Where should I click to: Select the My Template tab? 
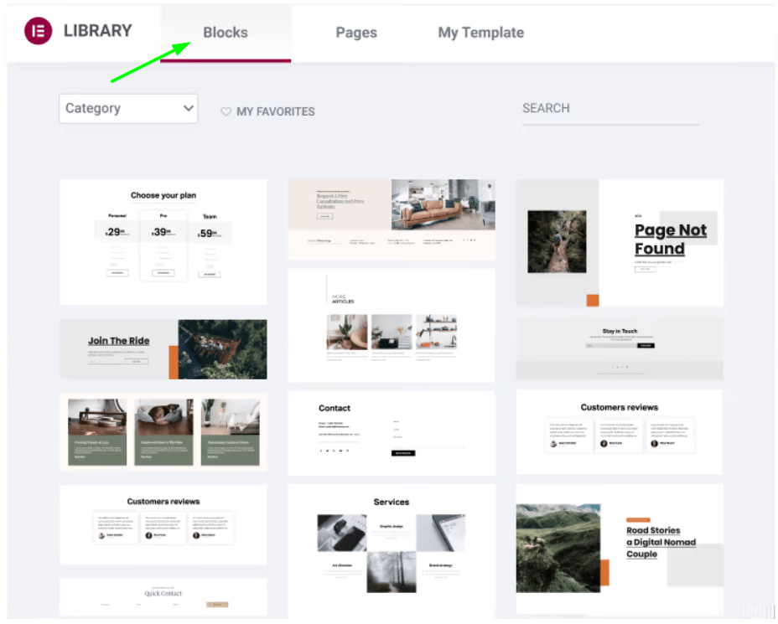coord(480,33)
